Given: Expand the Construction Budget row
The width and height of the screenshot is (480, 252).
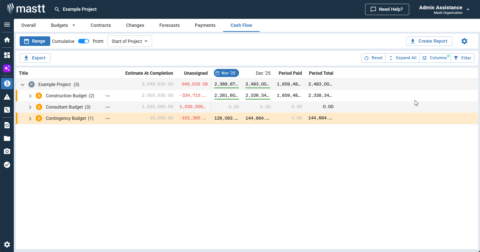Looking at the screenshot, I should pyautogui.click(x=30, y=96).
